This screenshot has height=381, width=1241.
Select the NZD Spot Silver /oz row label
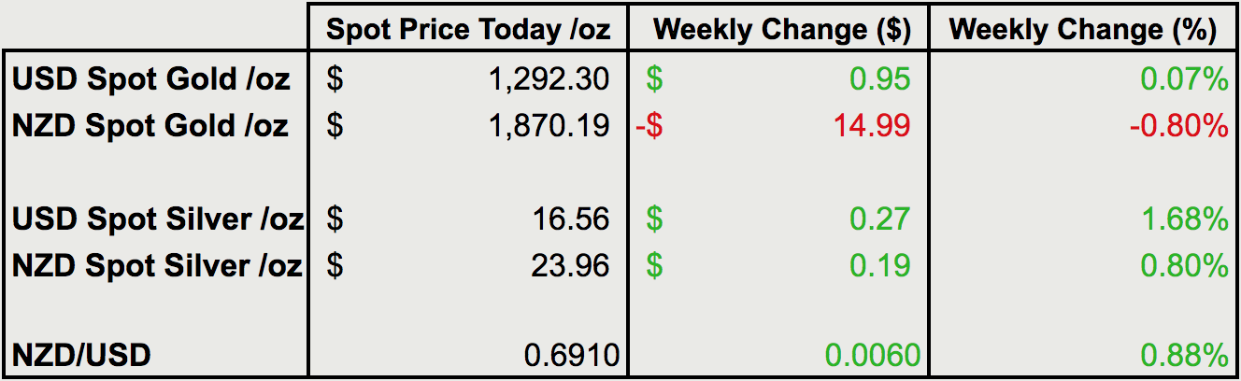point(157,265)
